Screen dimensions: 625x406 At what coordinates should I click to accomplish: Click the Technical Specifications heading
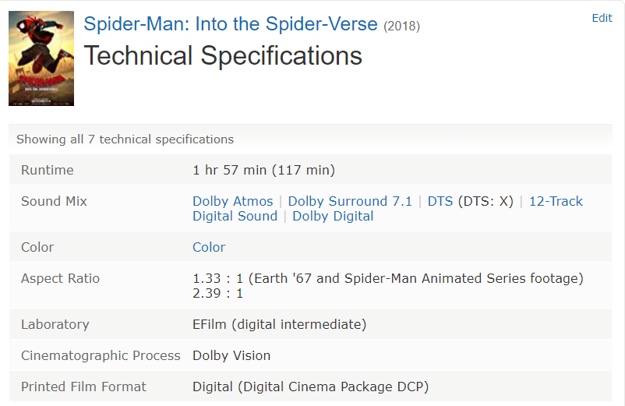click(x=223, y=56)
